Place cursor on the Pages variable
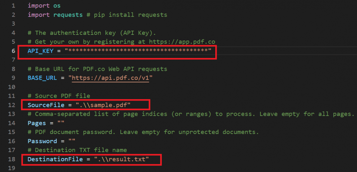 [37, 123]
